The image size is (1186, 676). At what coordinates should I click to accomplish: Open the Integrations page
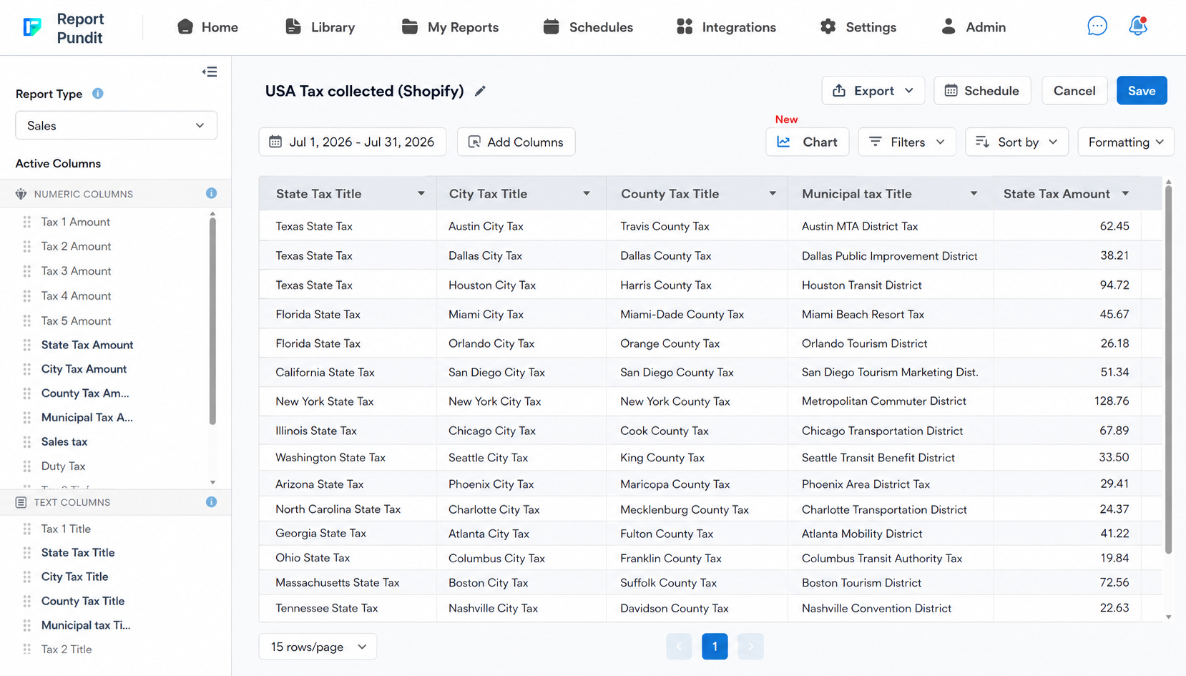tap(726, 27)
